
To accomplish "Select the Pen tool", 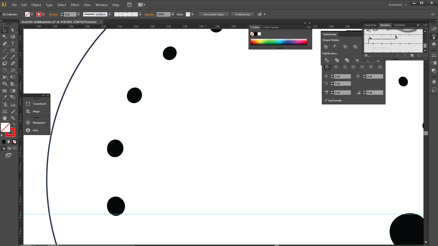I will (x=5, y=44).
